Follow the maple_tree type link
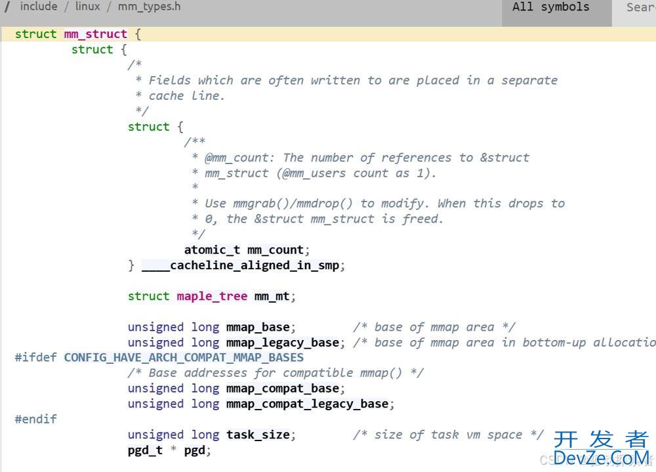The image size is (656, 472). point(212,296)
